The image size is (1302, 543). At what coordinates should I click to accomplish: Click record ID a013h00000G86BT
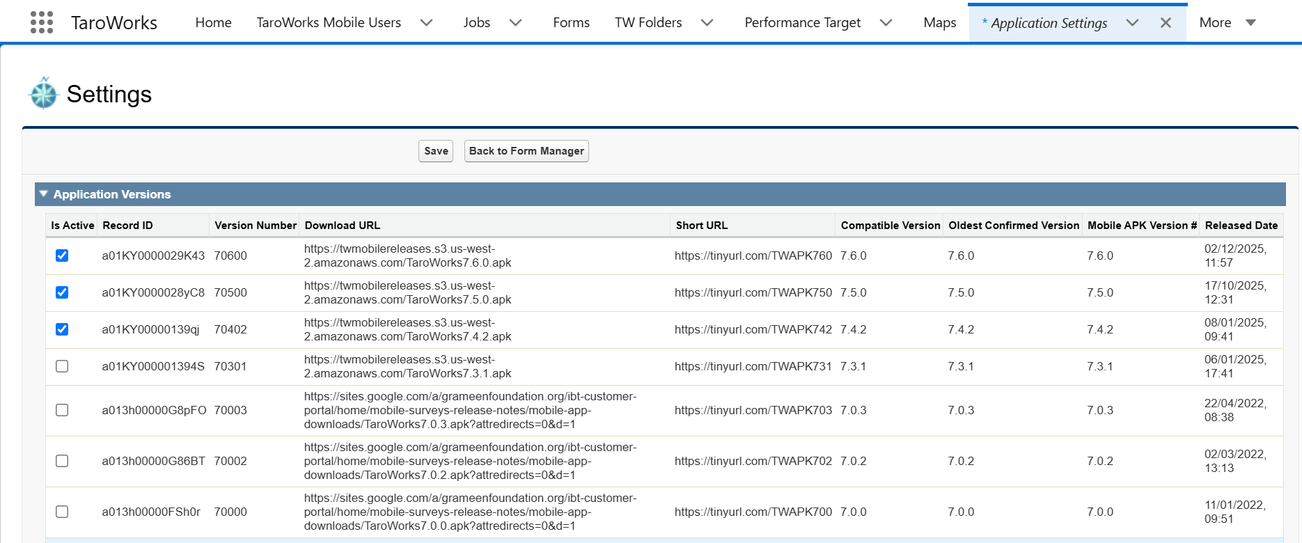(153, 461)
